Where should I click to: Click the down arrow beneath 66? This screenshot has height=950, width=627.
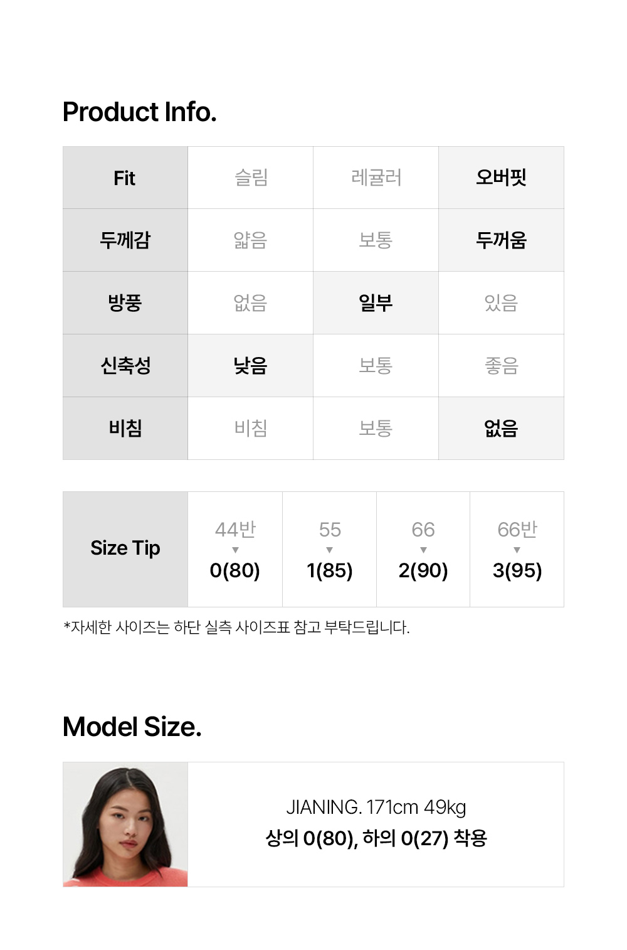click(x=423, y=550)
